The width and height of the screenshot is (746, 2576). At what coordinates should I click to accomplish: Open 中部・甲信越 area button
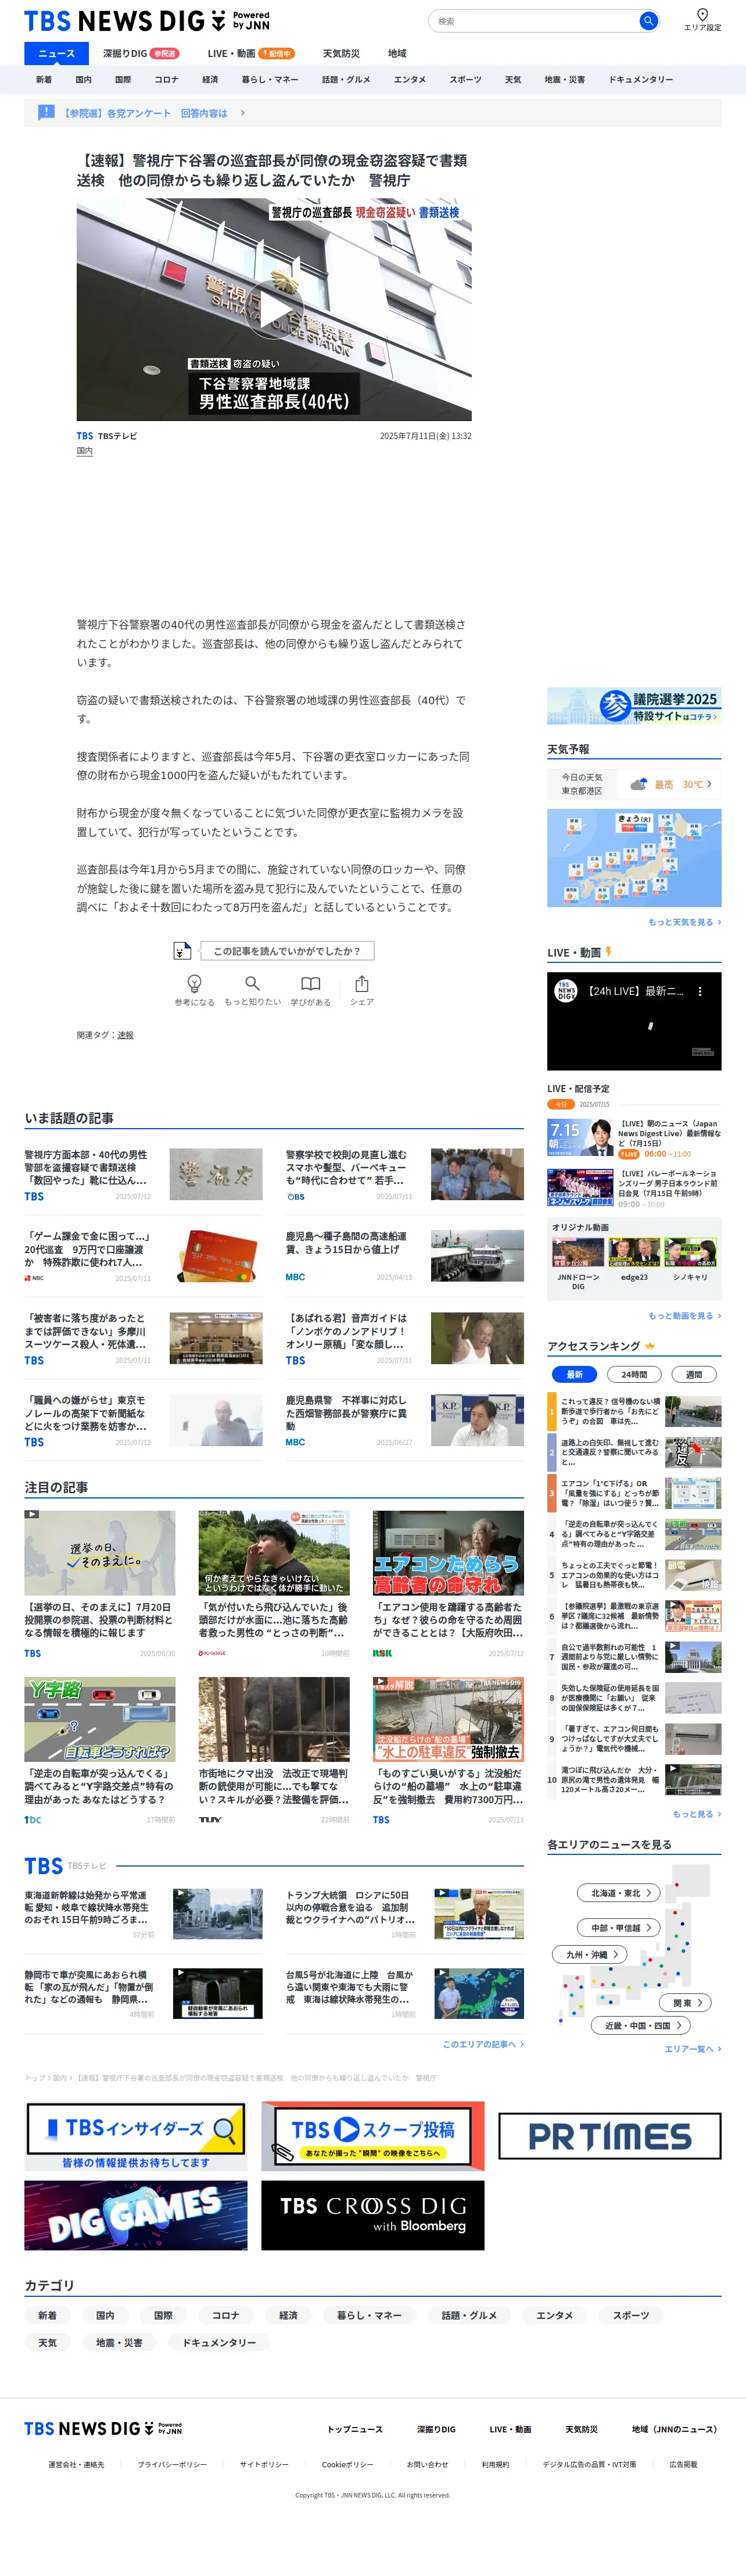point(618,1928)
